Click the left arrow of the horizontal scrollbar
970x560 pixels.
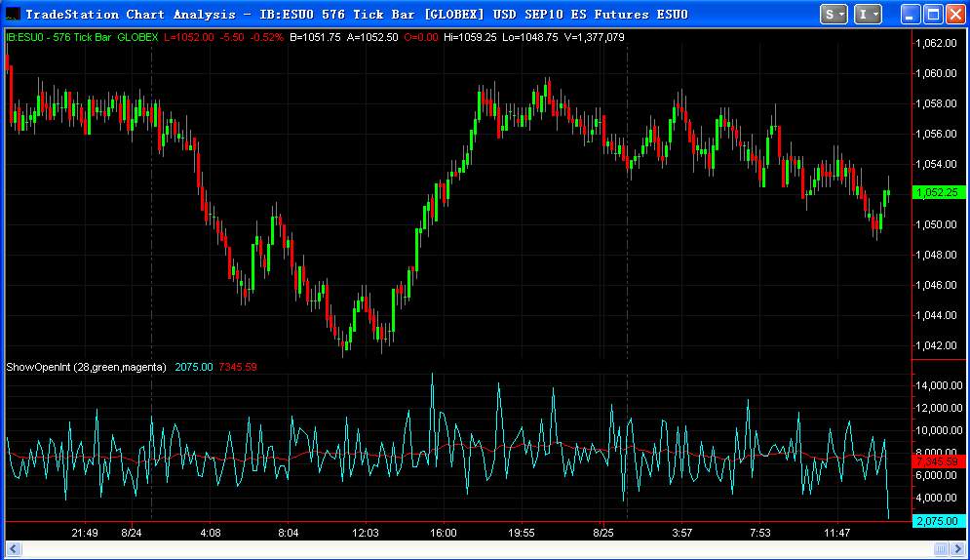coord(13,549)
